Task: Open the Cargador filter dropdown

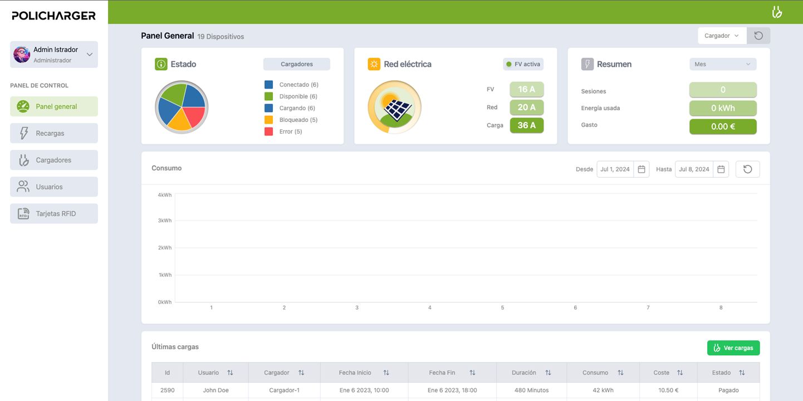Action: click(722, 36)
